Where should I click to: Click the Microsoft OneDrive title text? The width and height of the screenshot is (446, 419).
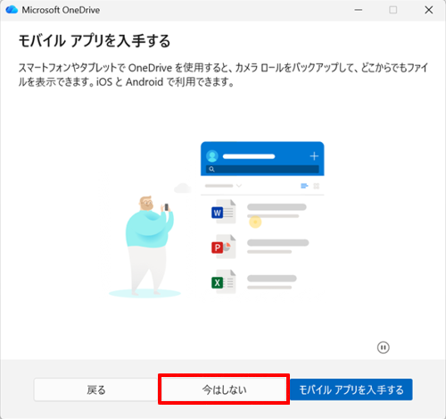tap(61, 10)
